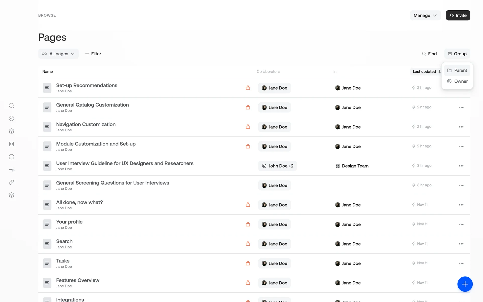Click the Find button
This screenshot has width=483, height=302.
(x=429, y=54)
